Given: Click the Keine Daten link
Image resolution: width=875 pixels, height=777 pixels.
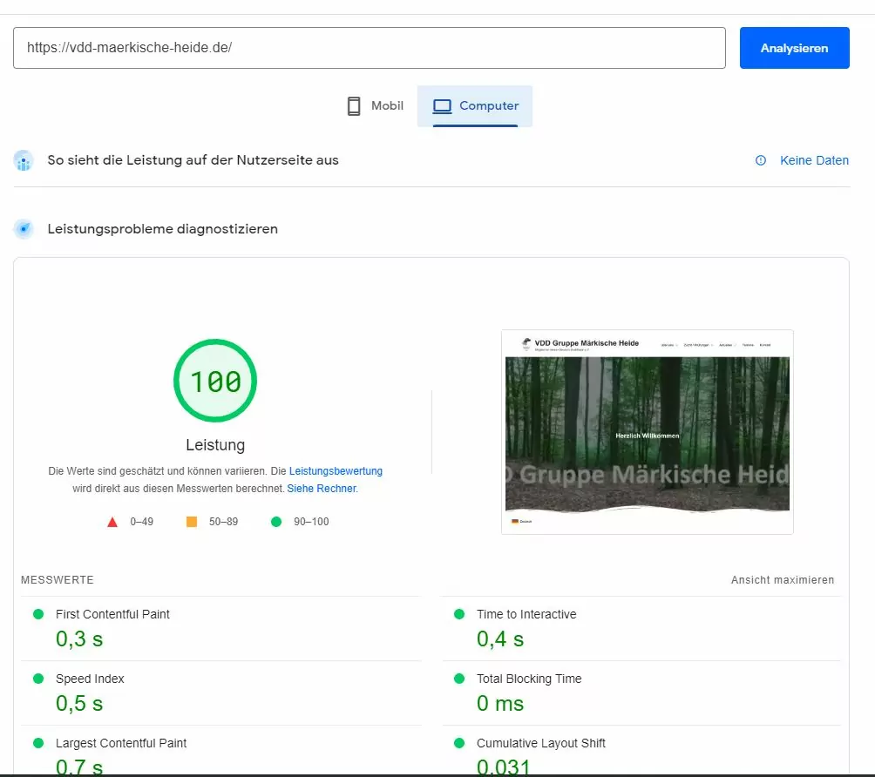Looking at the screenshot, I should tap(814, 160).
